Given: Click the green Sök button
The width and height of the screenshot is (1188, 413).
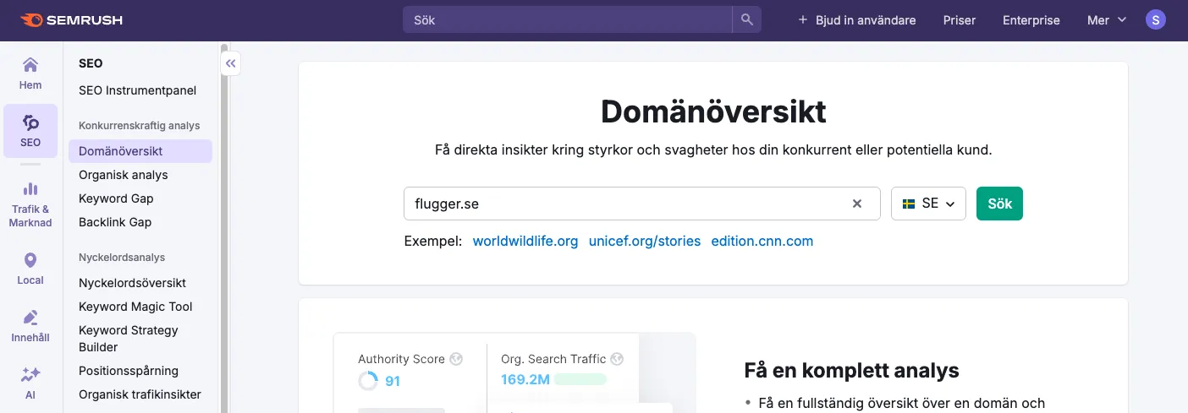Looking at the screenshot, I should coord(999,204).
